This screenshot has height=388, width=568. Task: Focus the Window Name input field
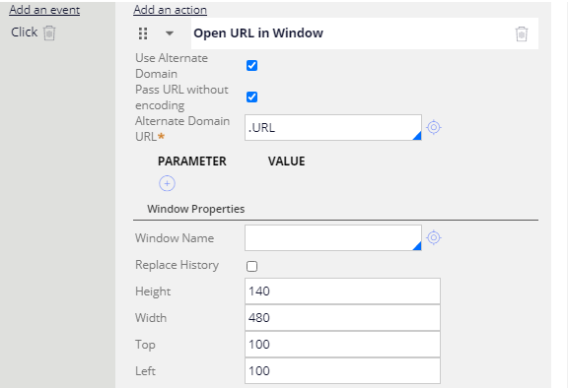(x=333, y=238)
